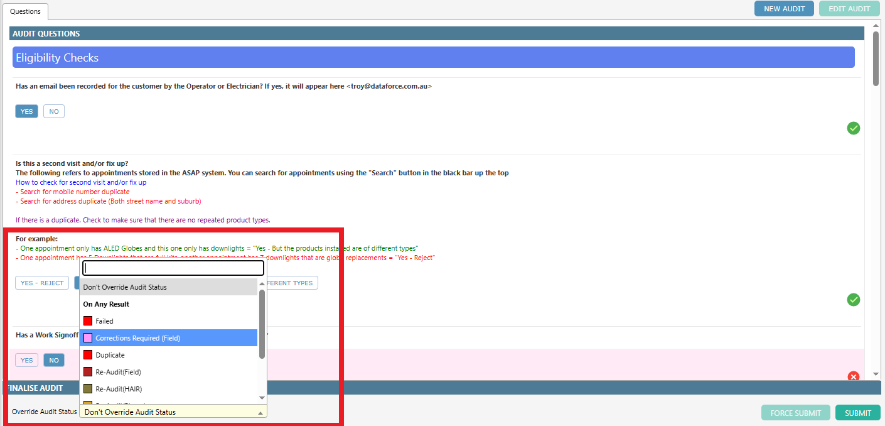Click green checkmark icon for second visit question
The height and width of the screenshot is (426, 885).
pyautogui.click(x=853, y=300)
